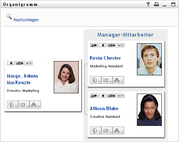Open info dropdown on Kevin Chester card
Image resolution: width=179 pixels, height=142 pixels.
pos(96,80)
